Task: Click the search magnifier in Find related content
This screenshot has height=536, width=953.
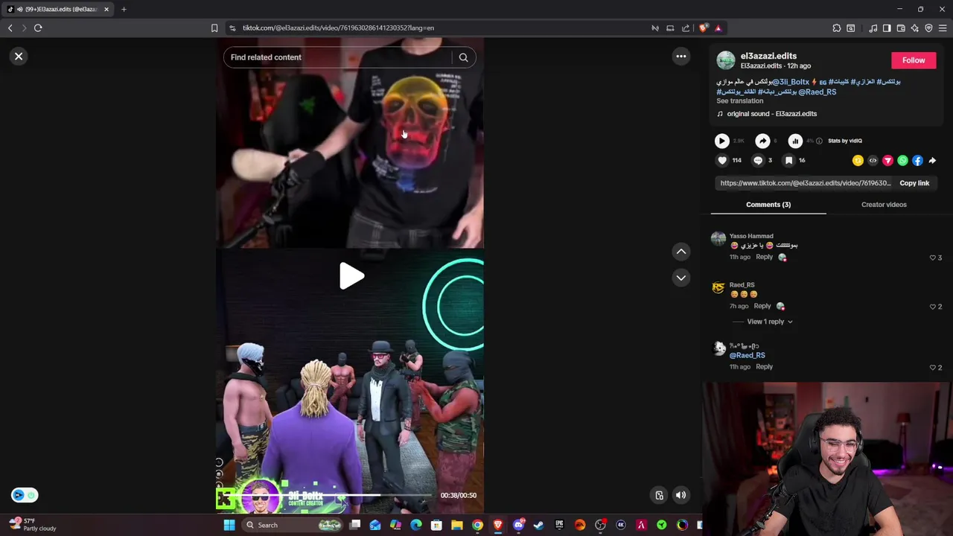Action: 463,57
